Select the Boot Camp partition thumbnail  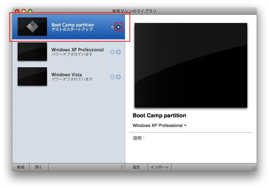[x=32, y=27]
